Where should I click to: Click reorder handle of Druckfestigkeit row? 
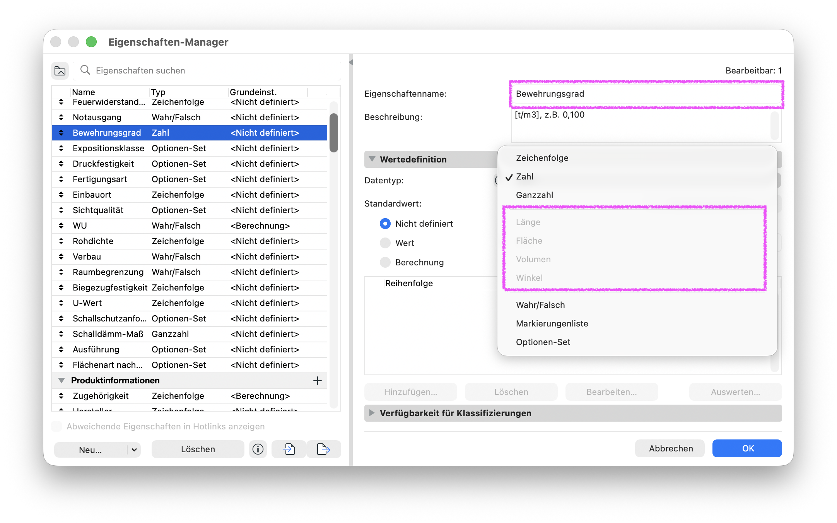[x=61, y=164]
